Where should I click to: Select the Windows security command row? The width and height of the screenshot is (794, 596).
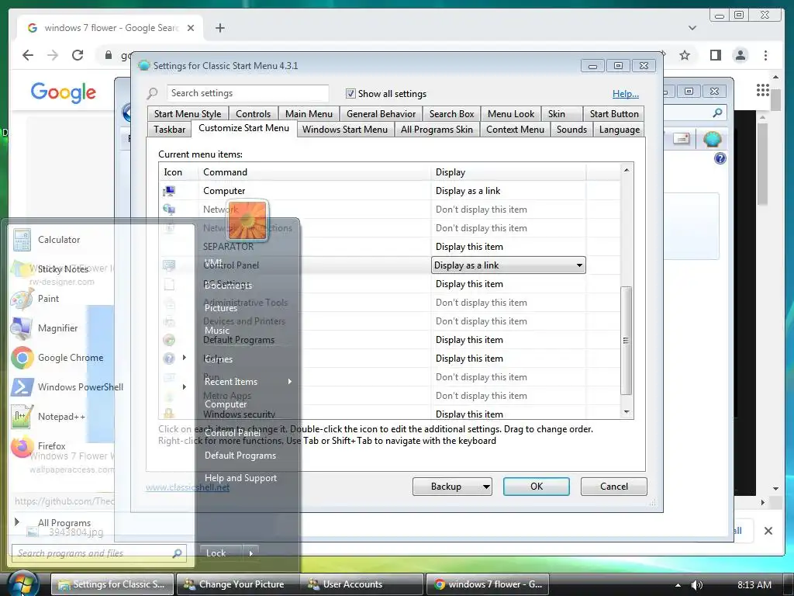click(389, 414)
